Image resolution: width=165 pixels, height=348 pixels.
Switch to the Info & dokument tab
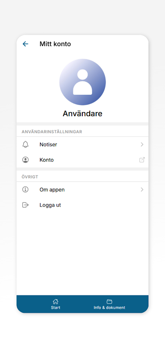point(109,304)
